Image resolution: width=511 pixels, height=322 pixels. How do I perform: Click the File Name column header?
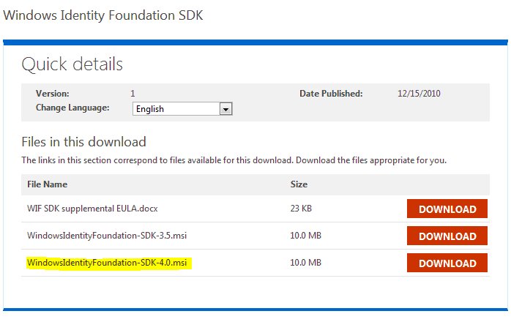pos(47,184)
